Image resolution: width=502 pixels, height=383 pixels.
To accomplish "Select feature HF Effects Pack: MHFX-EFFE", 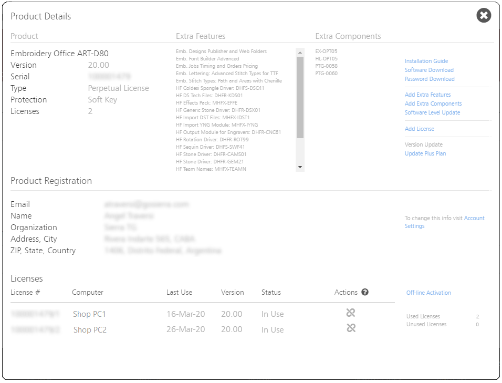I will pyautogui.click(x=206, y=103).
